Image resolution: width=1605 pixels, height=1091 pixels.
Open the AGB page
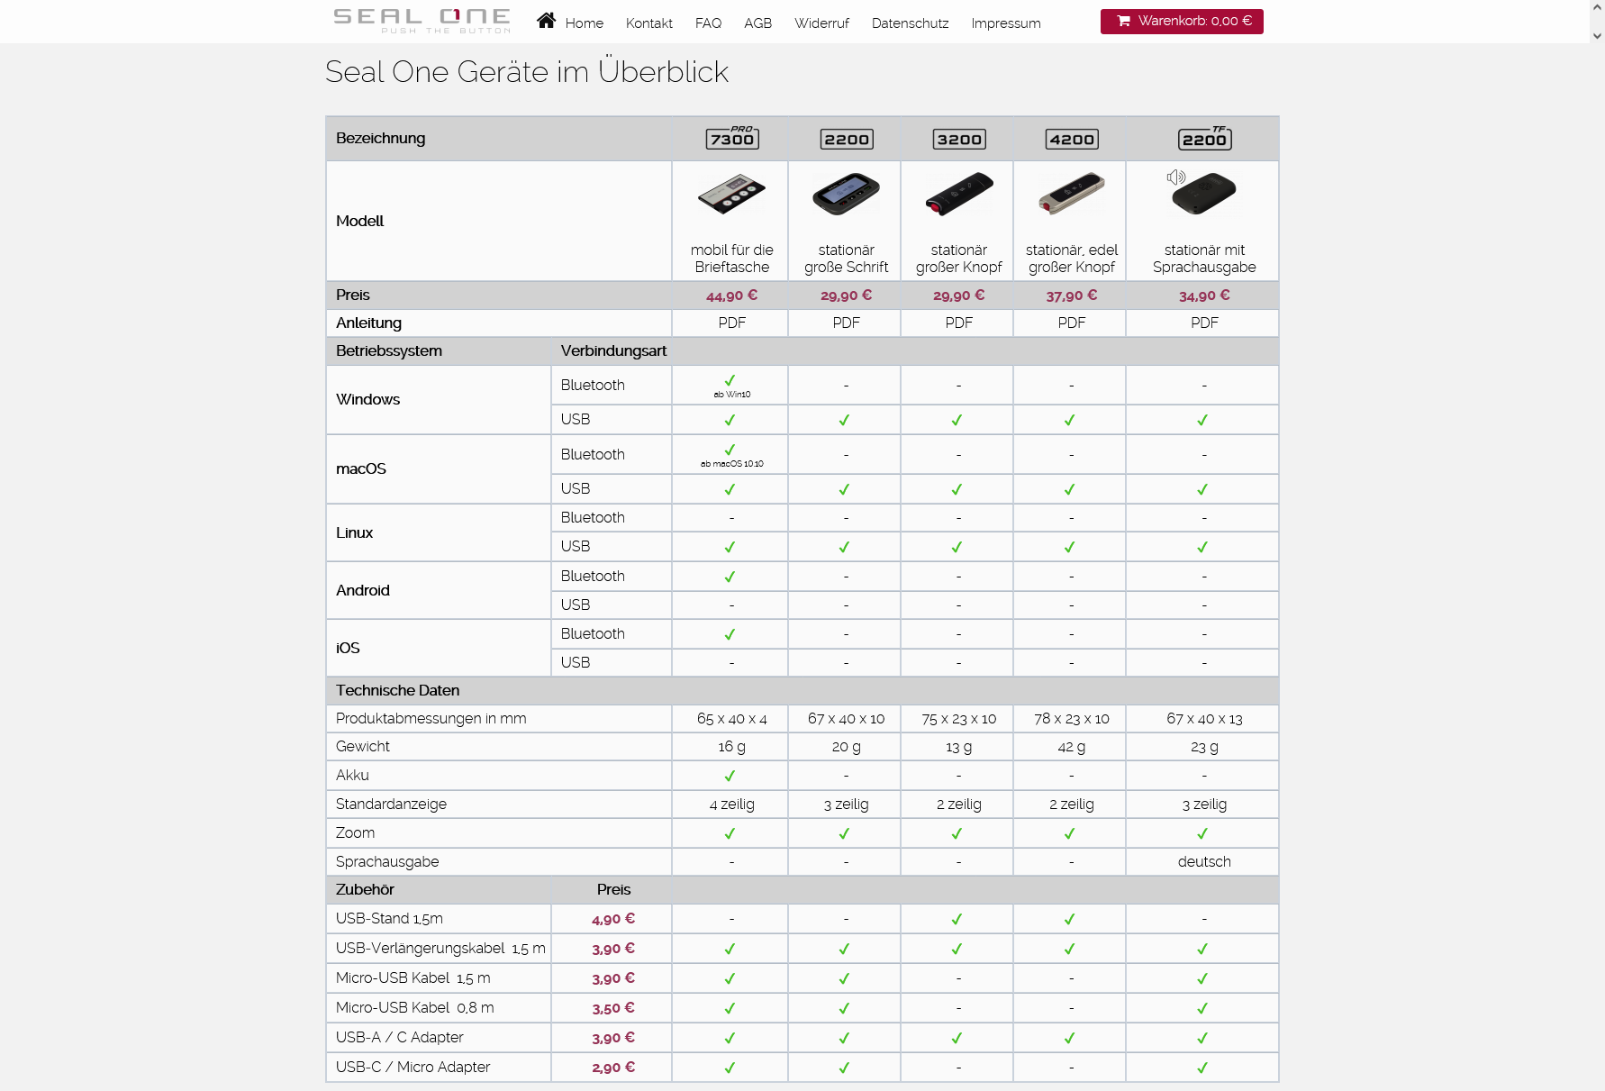coord(757,23)
